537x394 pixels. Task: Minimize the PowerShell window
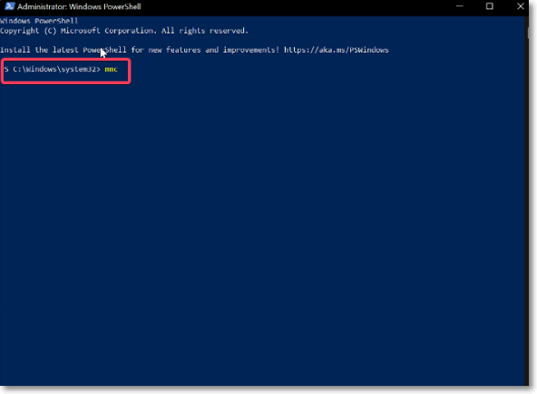pos(459,6)
